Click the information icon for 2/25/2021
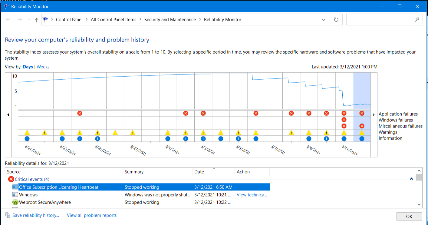Image resolution: width=428 pixels, height=225 pixels. (x=97, y=139)
